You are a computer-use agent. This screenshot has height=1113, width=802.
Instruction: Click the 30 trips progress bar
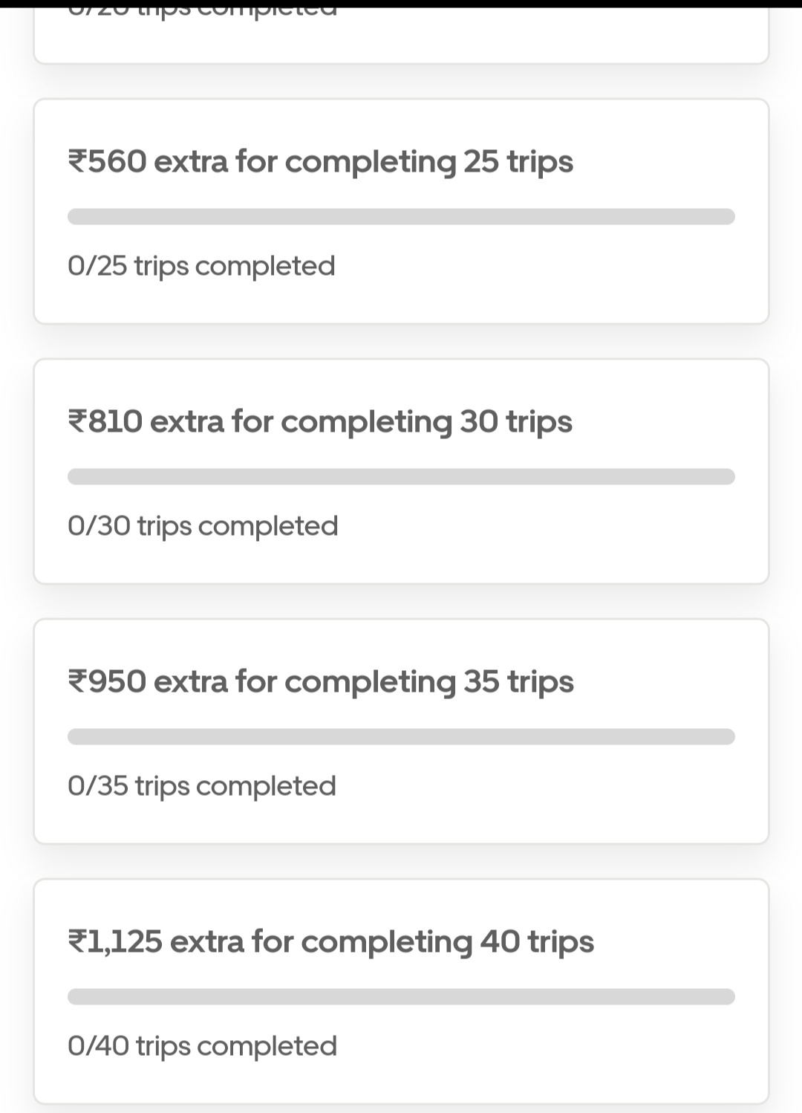[x=401, y=477]
